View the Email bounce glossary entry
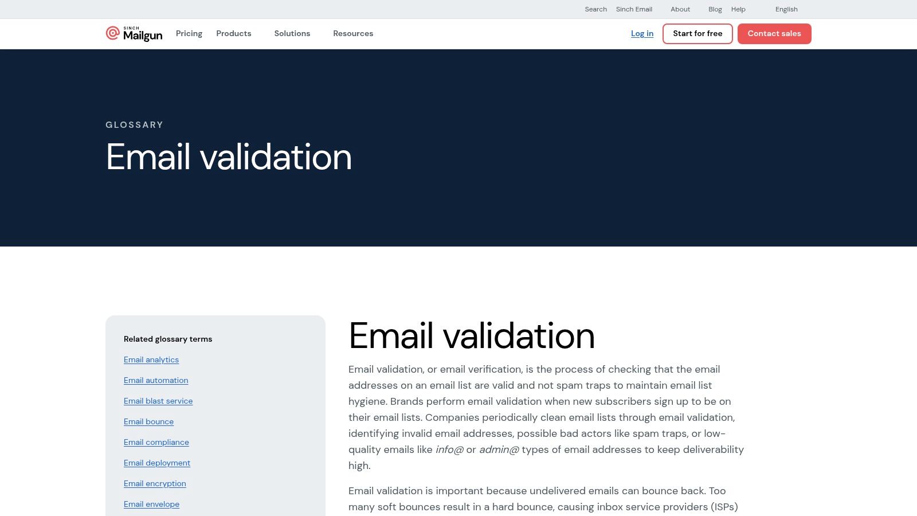Image resolution: width=917 pixels, height=516 pixels. click(148, 422)
